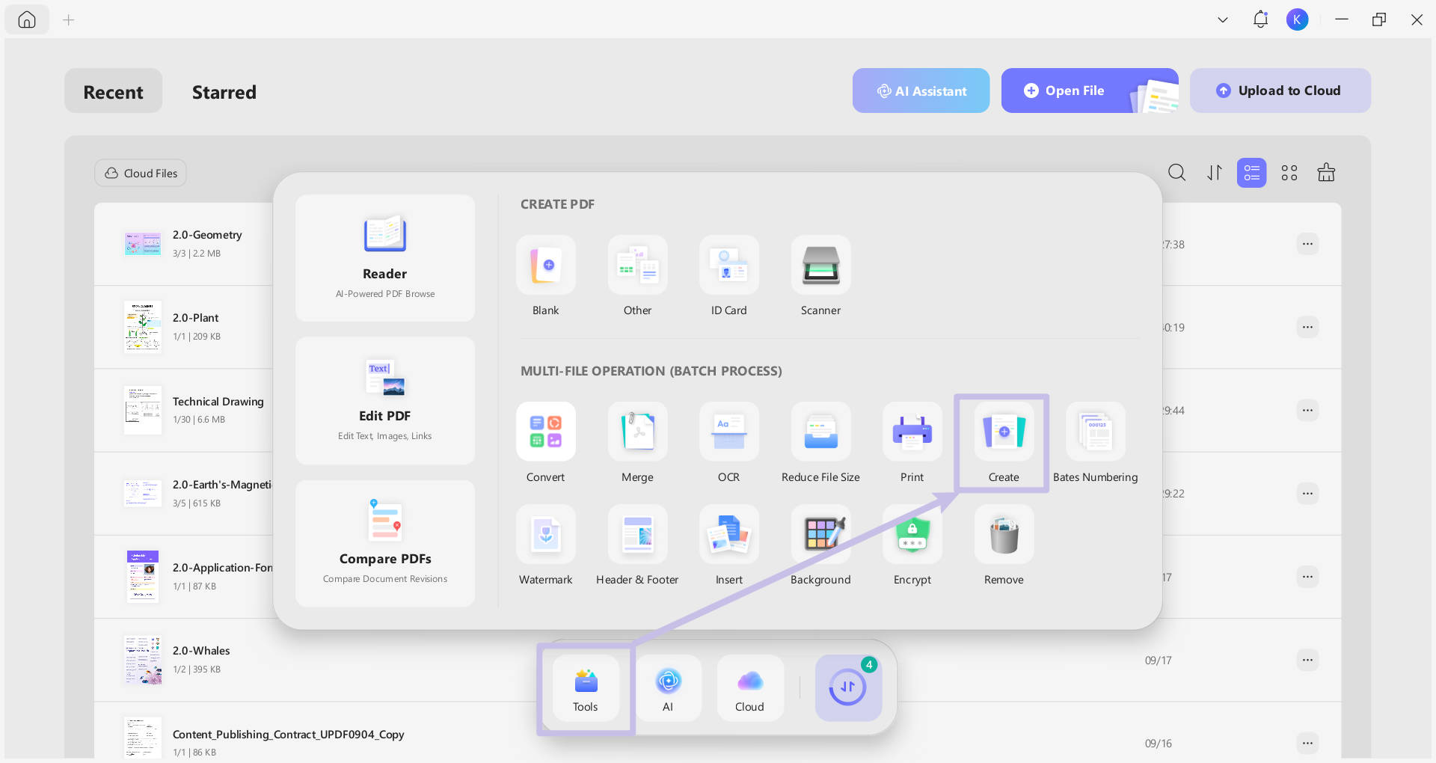This screenshot has width=1436, height=763.
Task: Open the Compare PDFs card
Action: pos(385,544)
